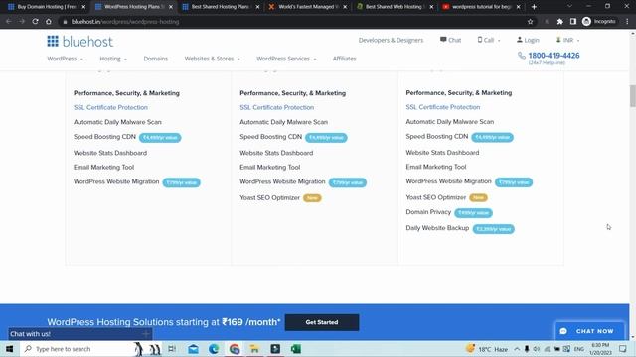Click middle plan's 'Yoast SEO Optimizer' text
Image resolution: width=636 pixels, height=357 pixels.
pyautogui.click(x=269, y=198)
